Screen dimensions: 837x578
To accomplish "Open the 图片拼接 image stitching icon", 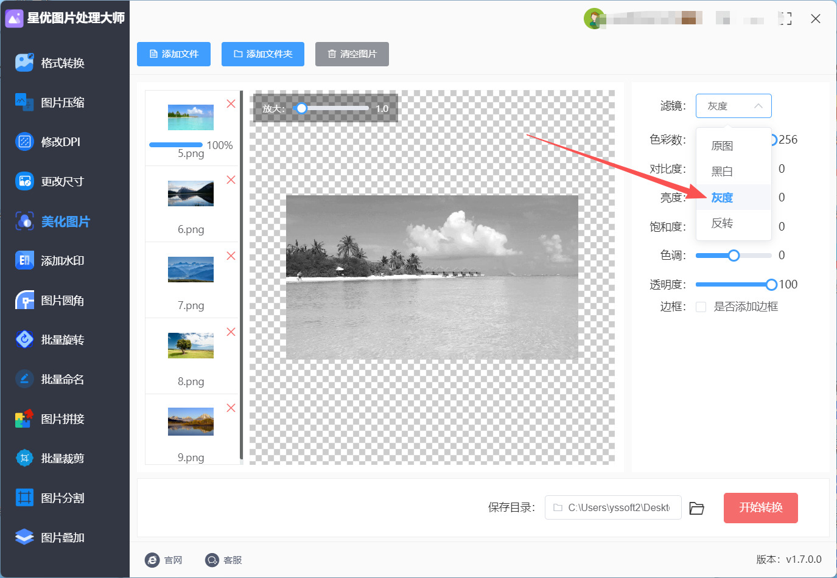I will 24,419.
